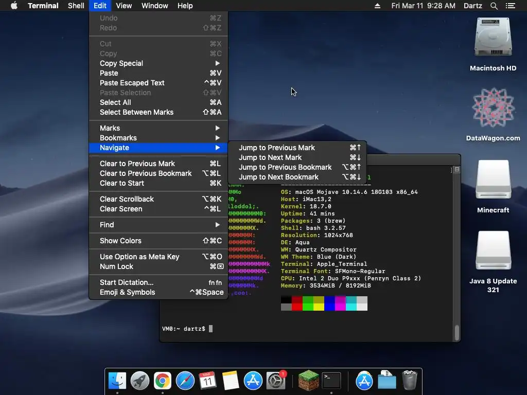
Task: Click Terminal window split pane icon
Action: click(457, 170)
